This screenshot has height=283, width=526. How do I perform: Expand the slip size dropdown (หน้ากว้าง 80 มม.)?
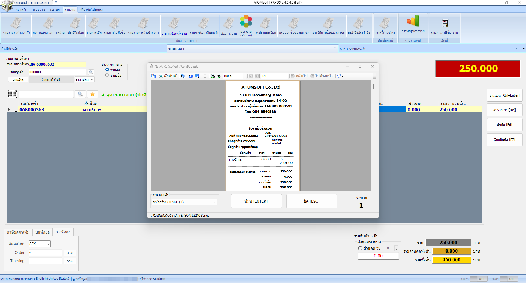(x=215, y=202)
